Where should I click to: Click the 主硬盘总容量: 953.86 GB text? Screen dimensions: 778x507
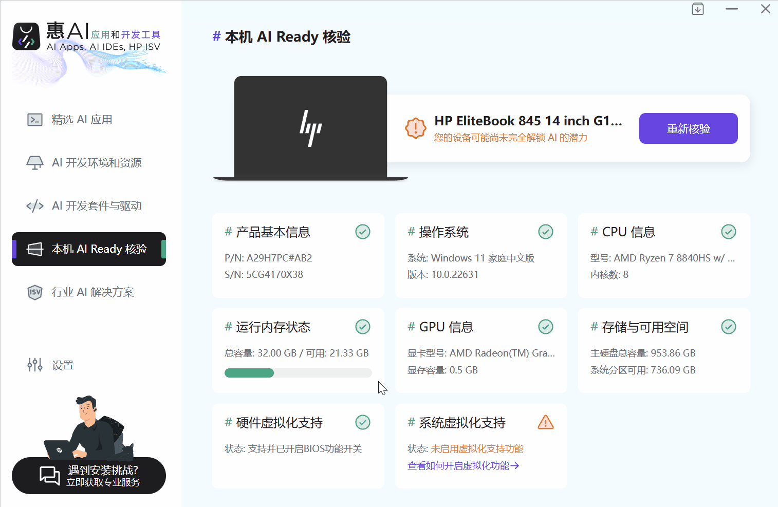(643, 353)
